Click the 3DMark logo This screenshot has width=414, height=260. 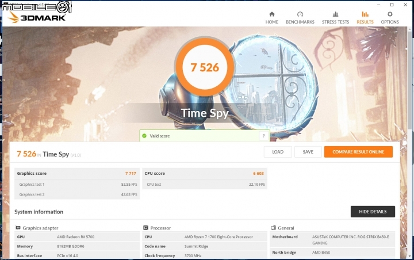pos(36,17)
